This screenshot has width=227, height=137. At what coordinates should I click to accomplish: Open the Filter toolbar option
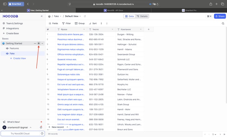point(66,23)
